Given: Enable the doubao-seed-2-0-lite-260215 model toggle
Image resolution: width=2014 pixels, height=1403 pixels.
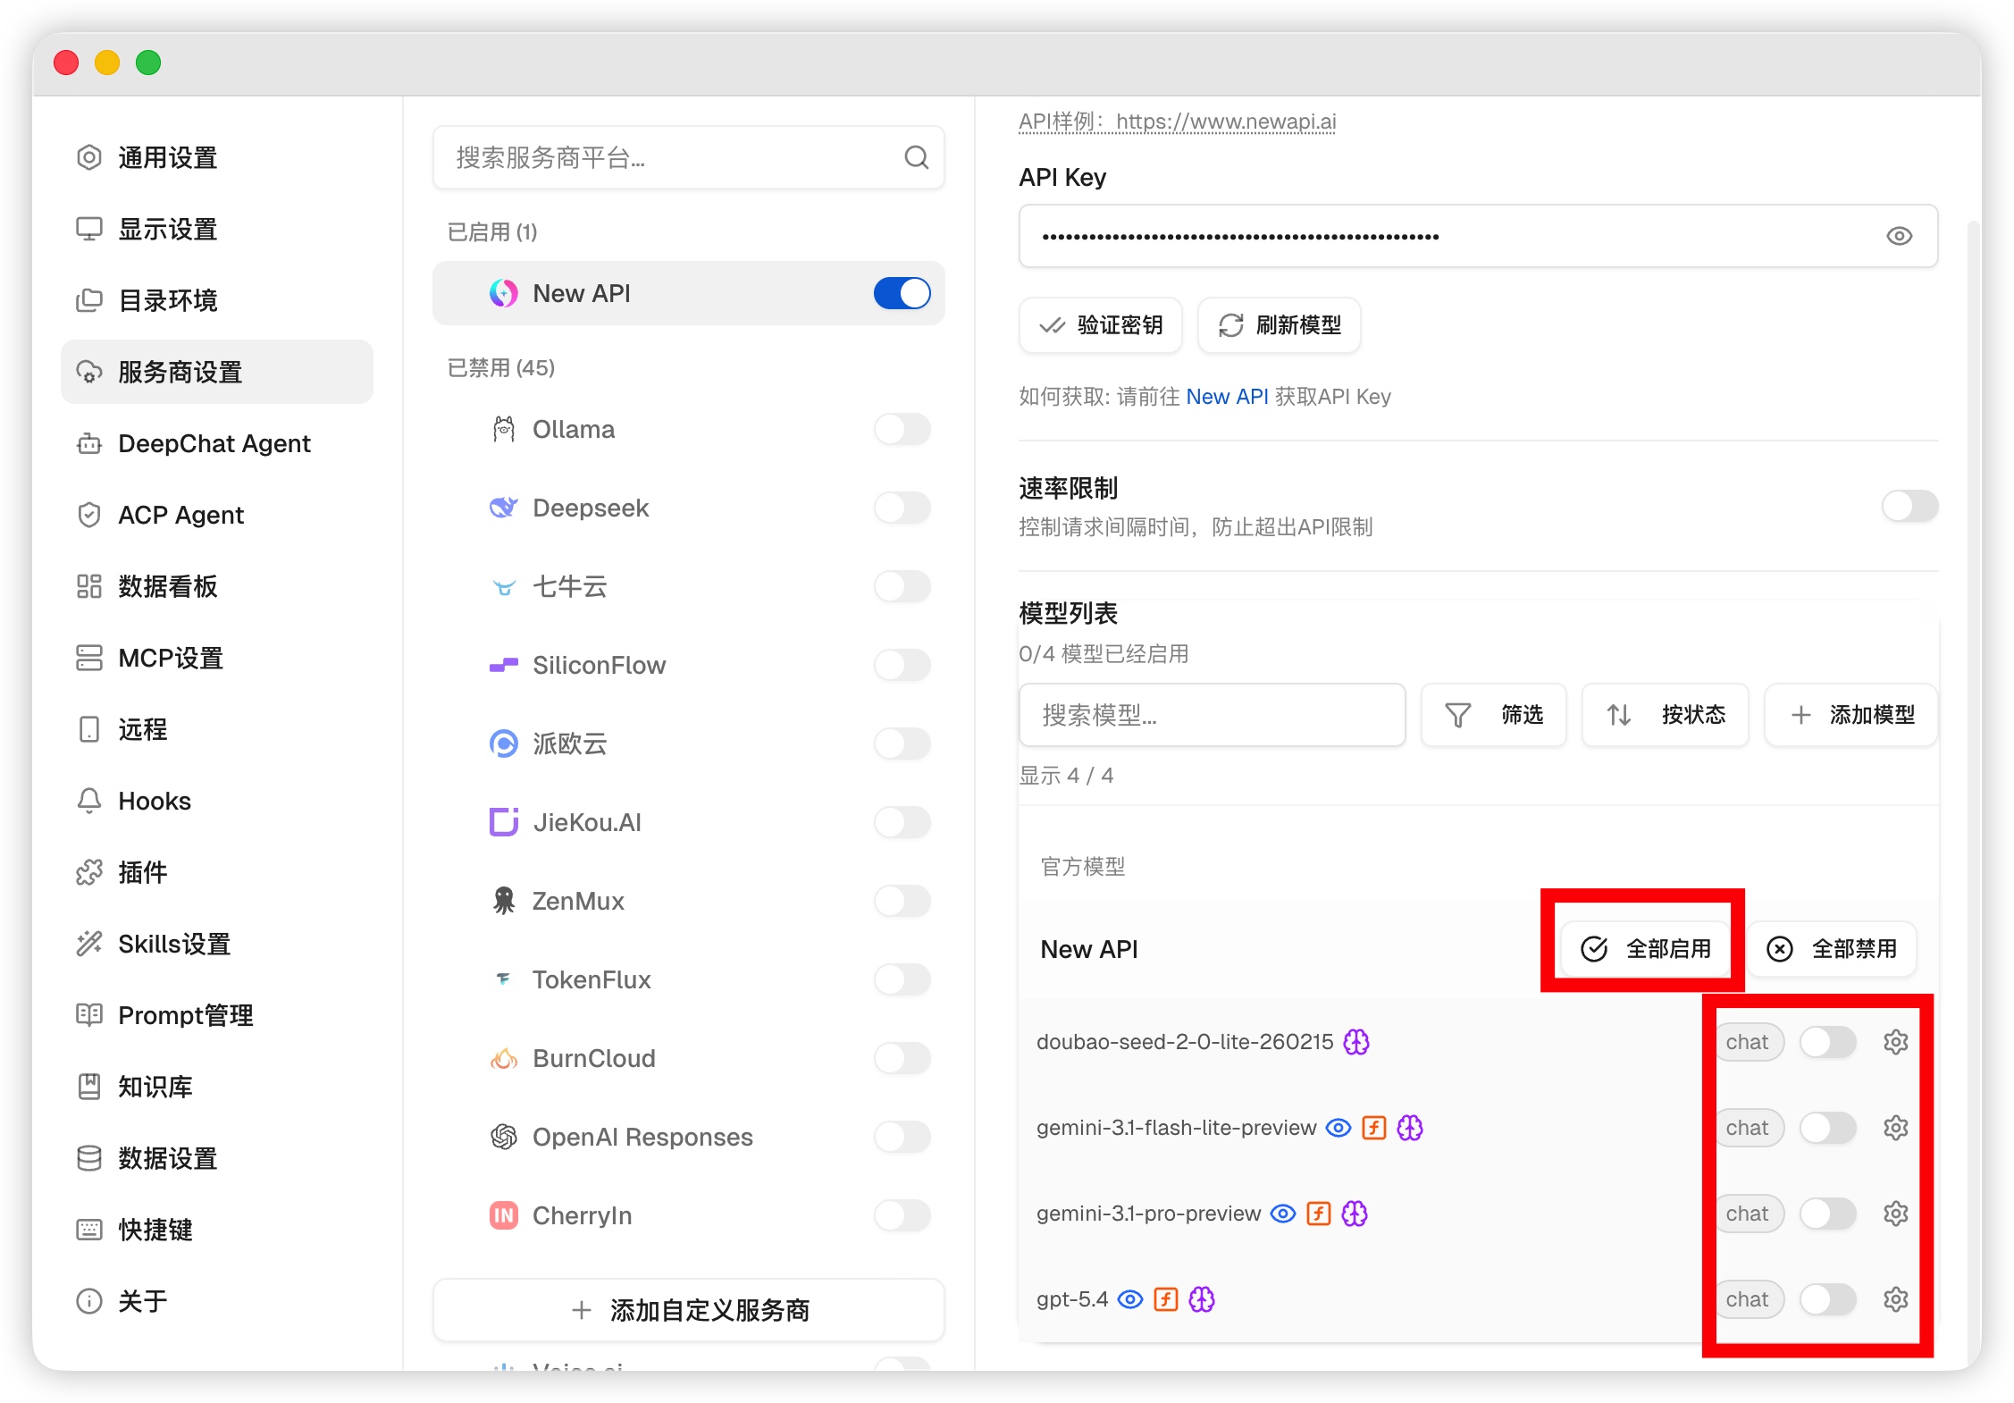Looking at the screenshot, I should 1828,1042.
